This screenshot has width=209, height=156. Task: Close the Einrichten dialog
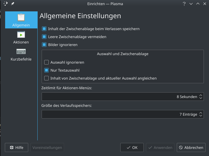coord(205,4)
